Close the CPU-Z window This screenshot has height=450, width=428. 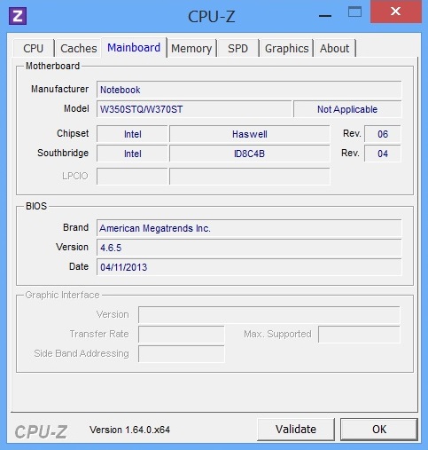point(395,12)
